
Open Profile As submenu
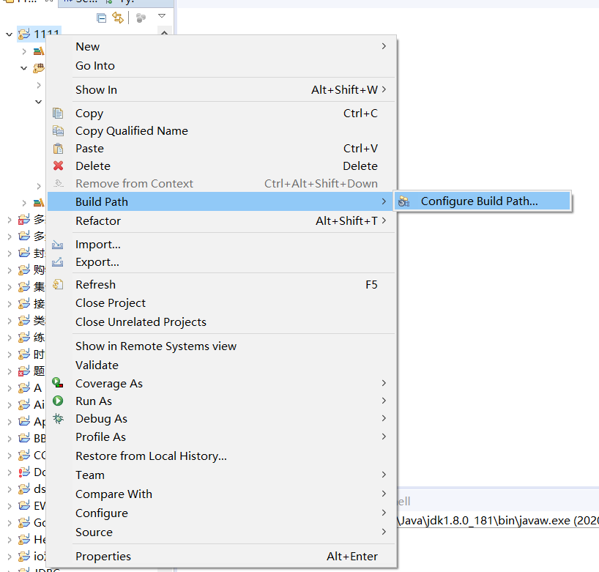(222, 437)
